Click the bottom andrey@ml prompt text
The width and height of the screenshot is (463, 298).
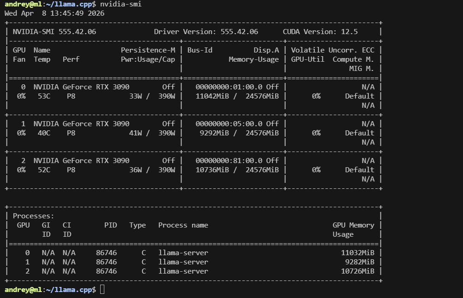[x=23, y=290]
